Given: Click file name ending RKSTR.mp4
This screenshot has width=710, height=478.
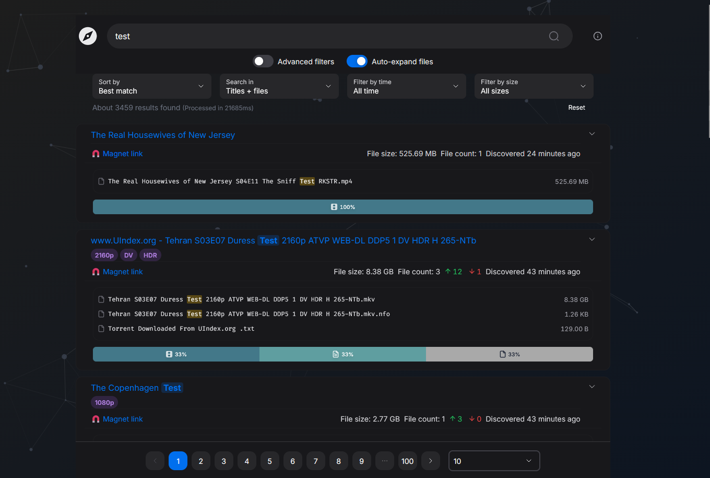Looking at the screenshot, I should (230, 181).
